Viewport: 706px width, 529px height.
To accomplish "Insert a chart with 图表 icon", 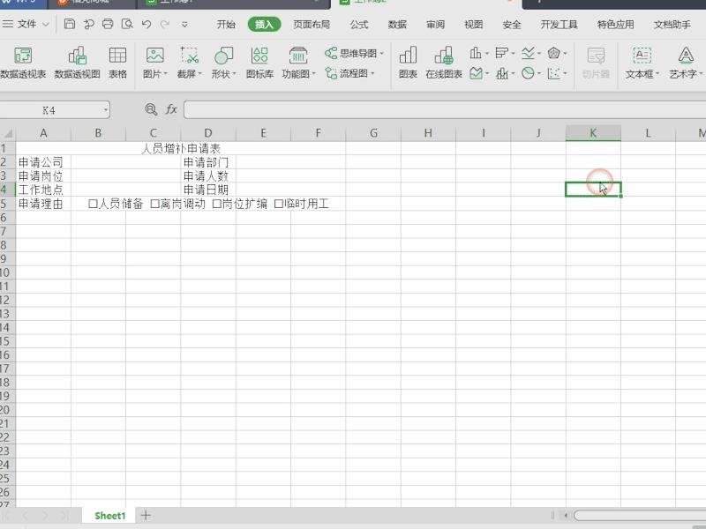I will 408,62.
